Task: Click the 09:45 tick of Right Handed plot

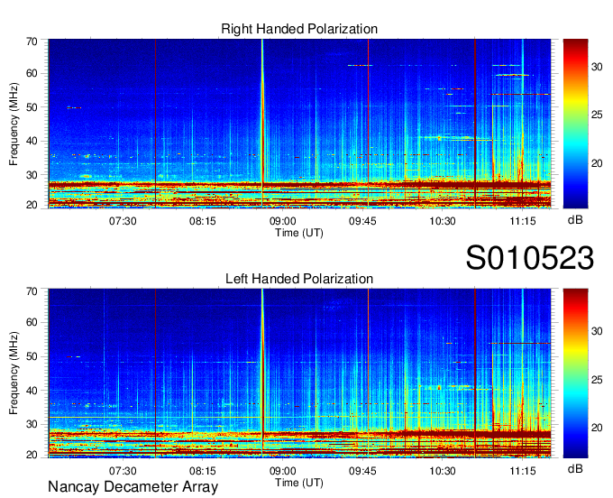Action: pyautogui.click(x=362, y=221)
